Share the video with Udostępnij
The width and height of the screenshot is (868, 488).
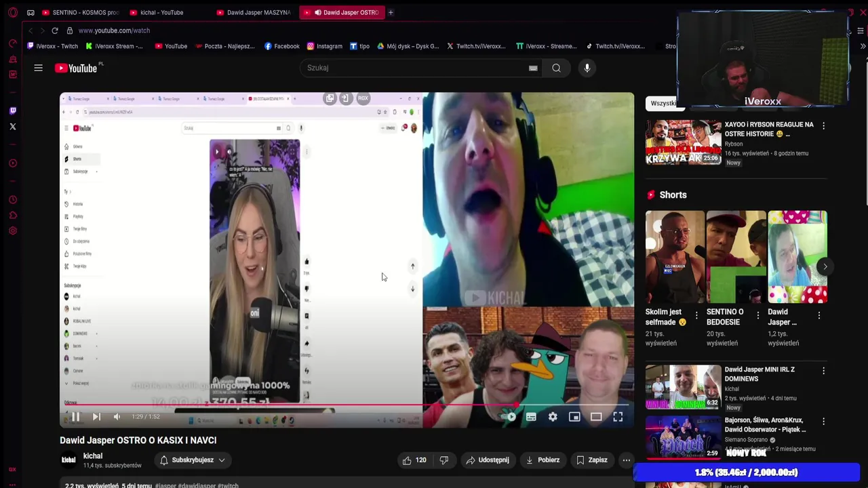[x=488, y=460]
